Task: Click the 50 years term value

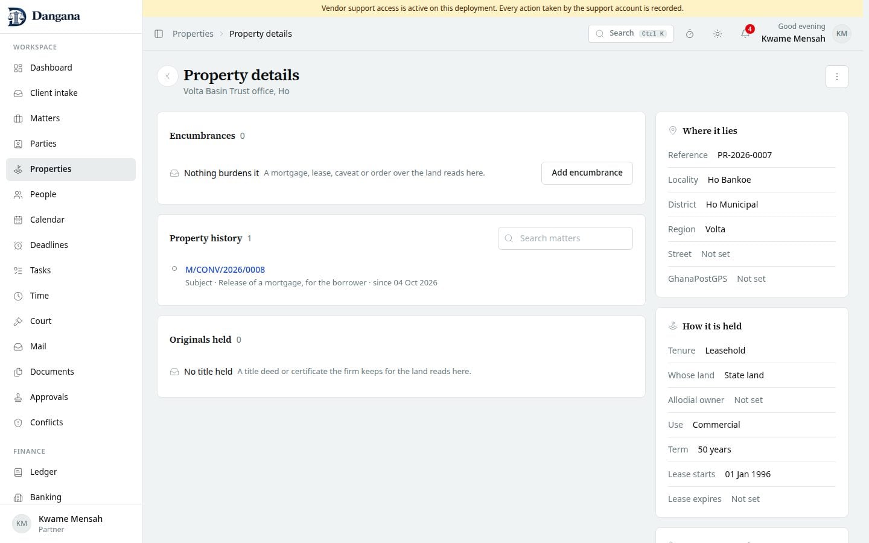Action: click(715, 449)
